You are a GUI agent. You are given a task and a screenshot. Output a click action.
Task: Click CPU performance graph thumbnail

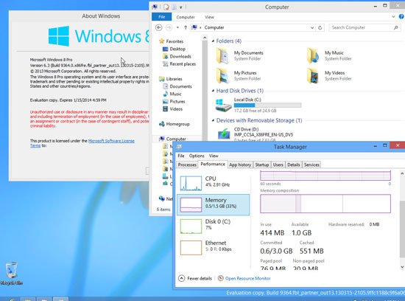click(x=191, y=183)
